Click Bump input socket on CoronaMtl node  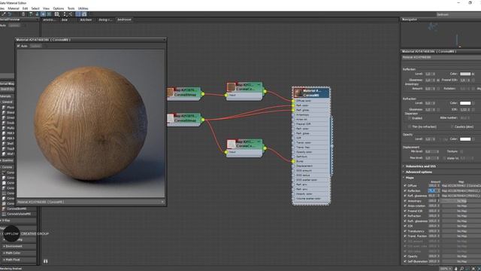click(x=294, y=161)
